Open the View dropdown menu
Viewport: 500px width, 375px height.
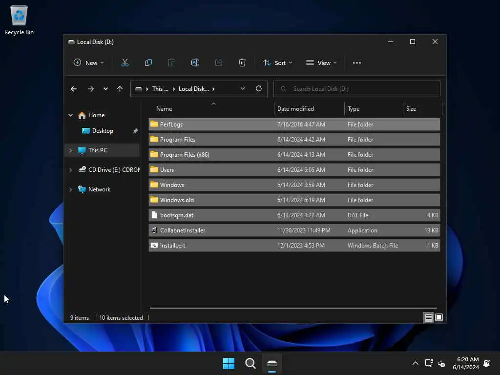click(x=321, y=63)
